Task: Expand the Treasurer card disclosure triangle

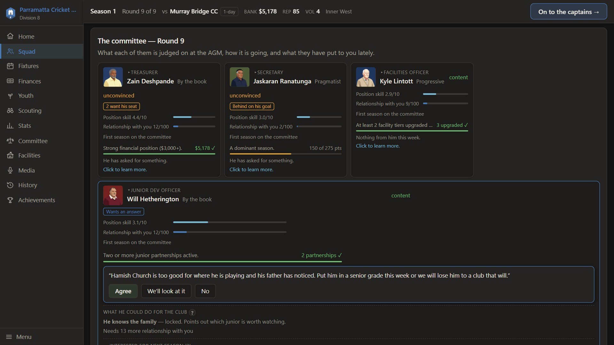Action: click(129, 73)
